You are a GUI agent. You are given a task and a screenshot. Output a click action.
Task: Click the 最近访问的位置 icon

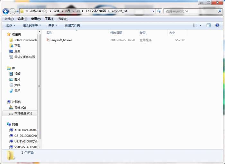click(11, 57)
